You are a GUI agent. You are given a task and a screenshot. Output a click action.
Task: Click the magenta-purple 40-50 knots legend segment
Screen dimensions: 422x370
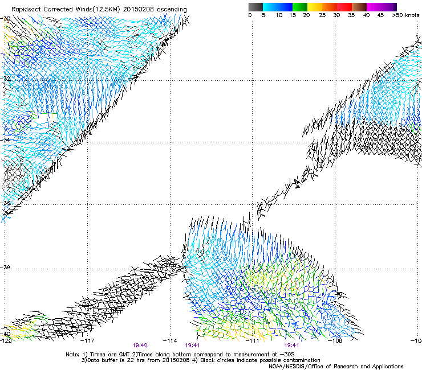pyautogui.click(x=382, y=7)
